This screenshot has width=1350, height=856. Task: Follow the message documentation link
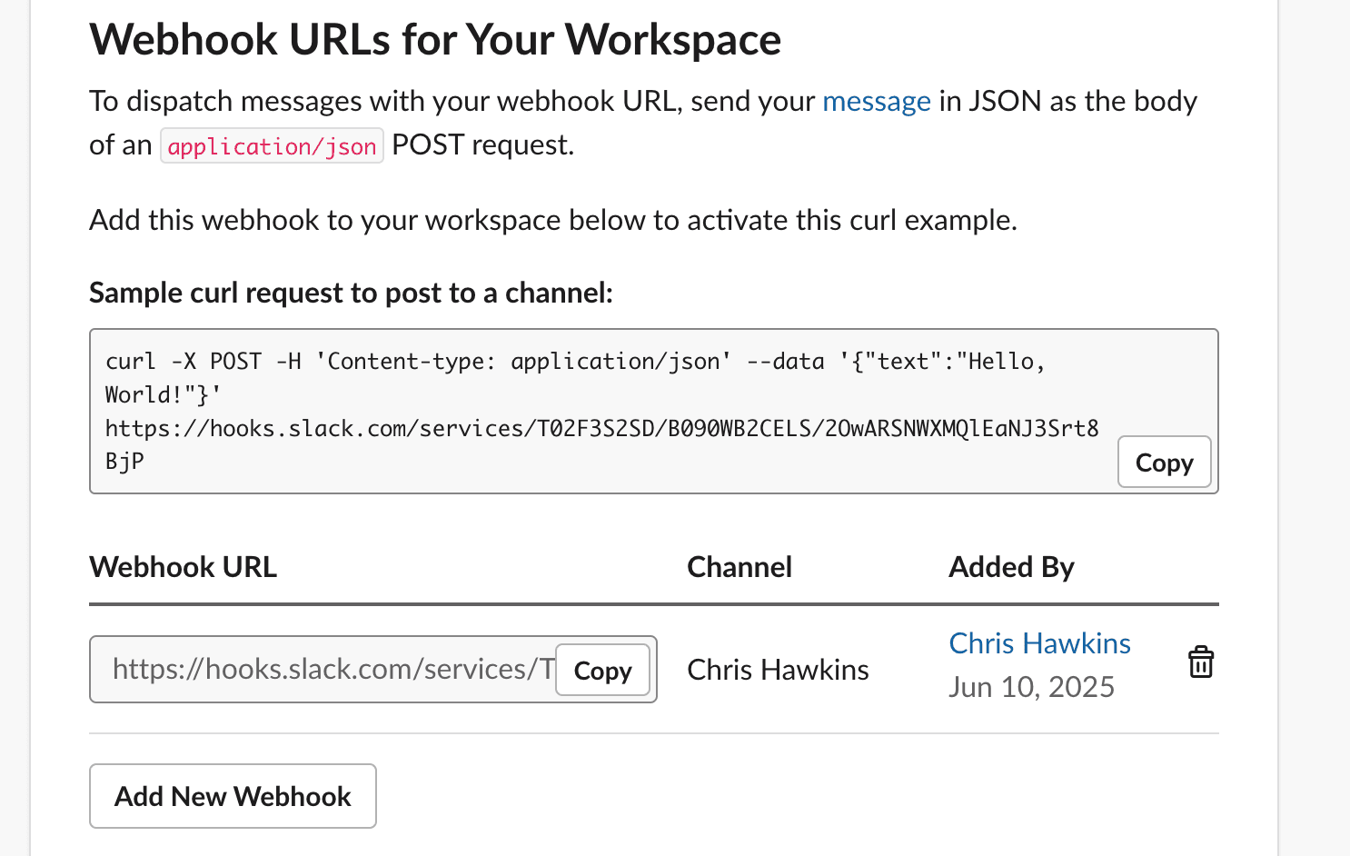[876, 101]
